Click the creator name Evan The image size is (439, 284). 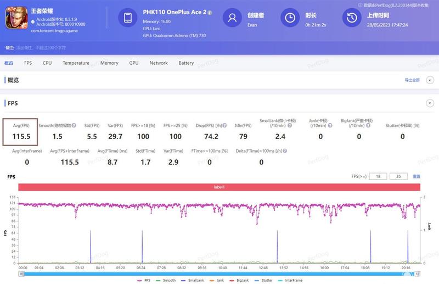[x=252, y=25]
